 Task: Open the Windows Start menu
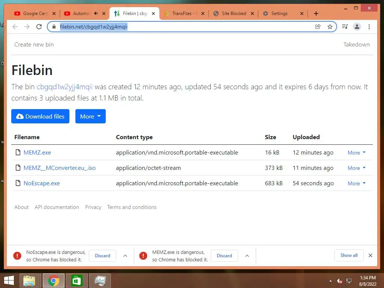(x=9, y=280)
